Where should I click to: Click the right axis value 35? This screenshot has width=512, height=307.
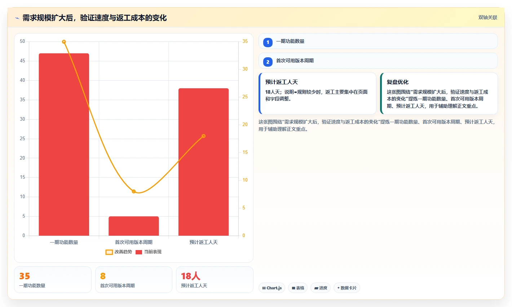tap(245, 41)
